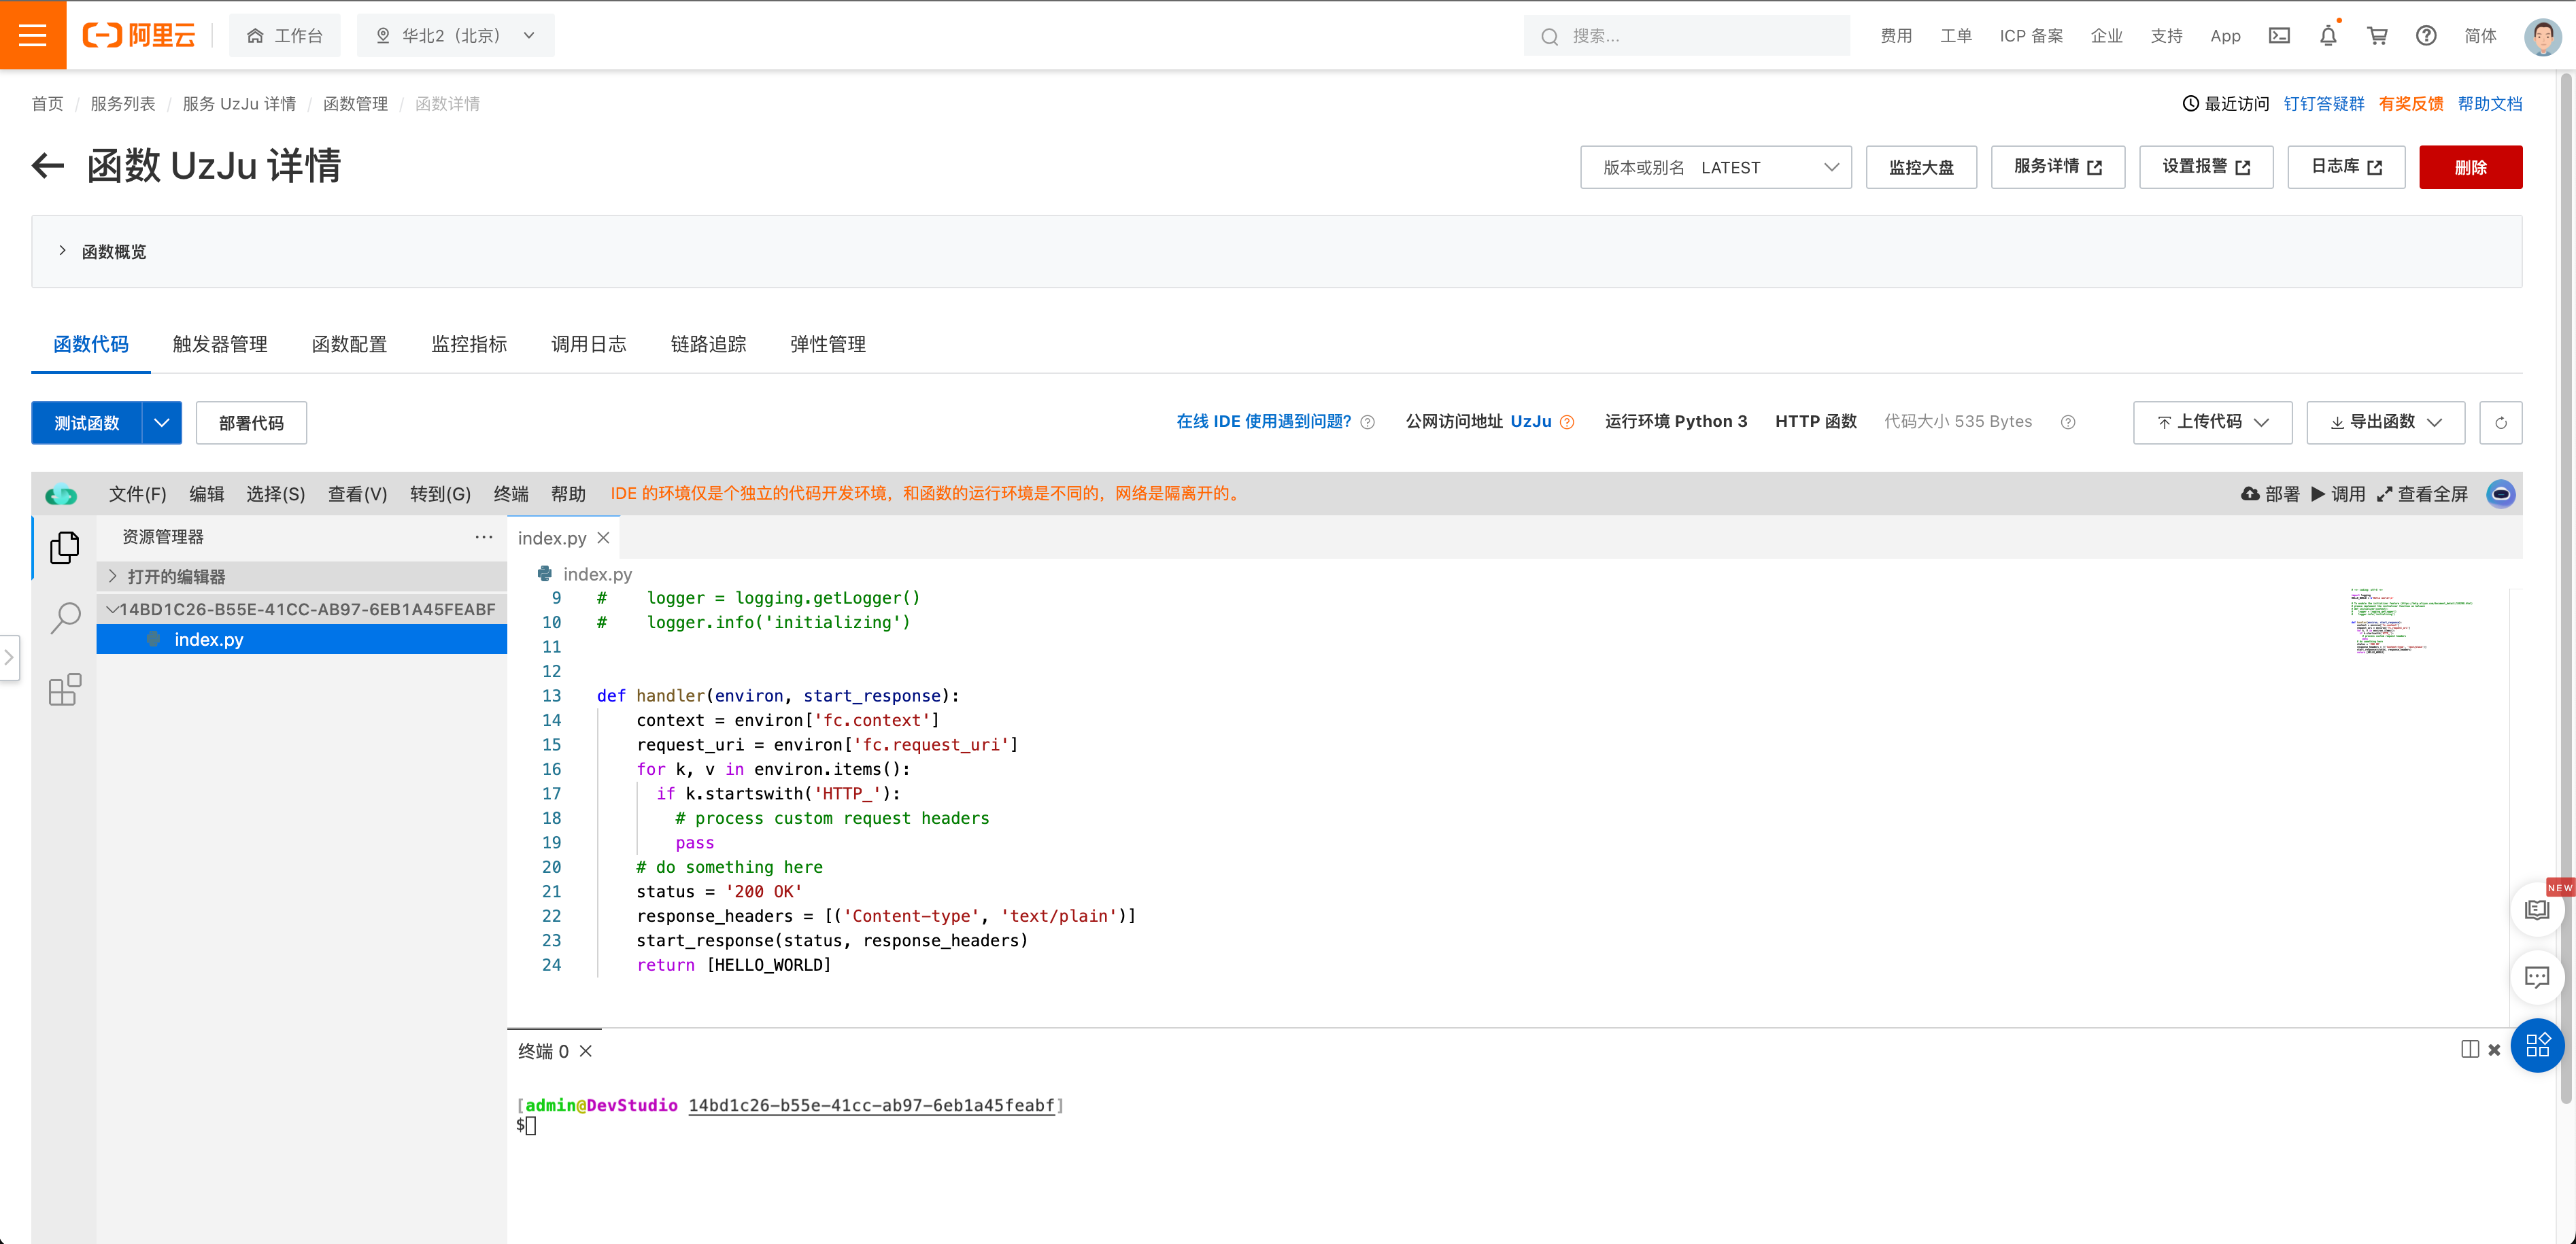Open the 工作台 workbench button
This screenshot has height=1244, width=2576.
pos(285,35)
